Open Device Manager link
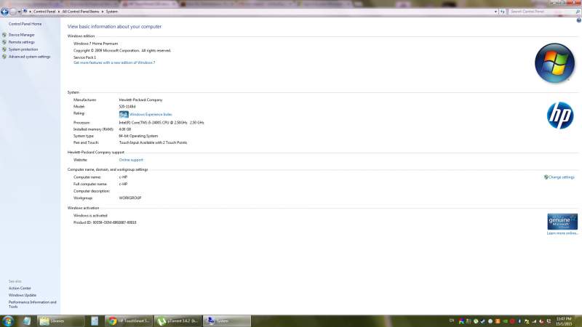This screenshot has width=582, height=327. [x=22, y=35]
